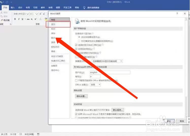This screenshot has width=190, height=136.
Task: Switch to the 邮件 ribbon tab
Action: [43, 8]
